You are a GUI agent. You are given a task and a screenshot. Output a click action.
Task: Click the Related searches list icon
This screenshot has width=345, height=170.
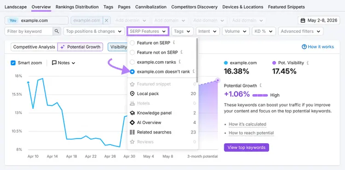[132, 132]
